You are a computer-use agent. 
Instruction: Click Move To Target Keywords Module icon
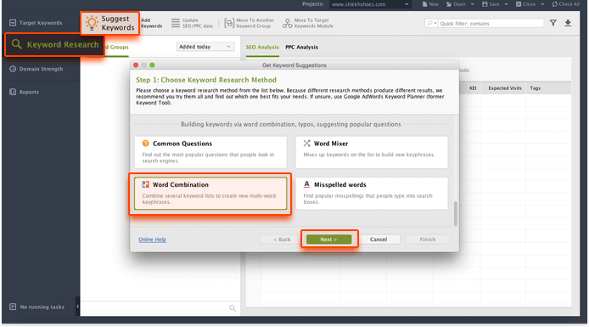[x=288, y=23]
